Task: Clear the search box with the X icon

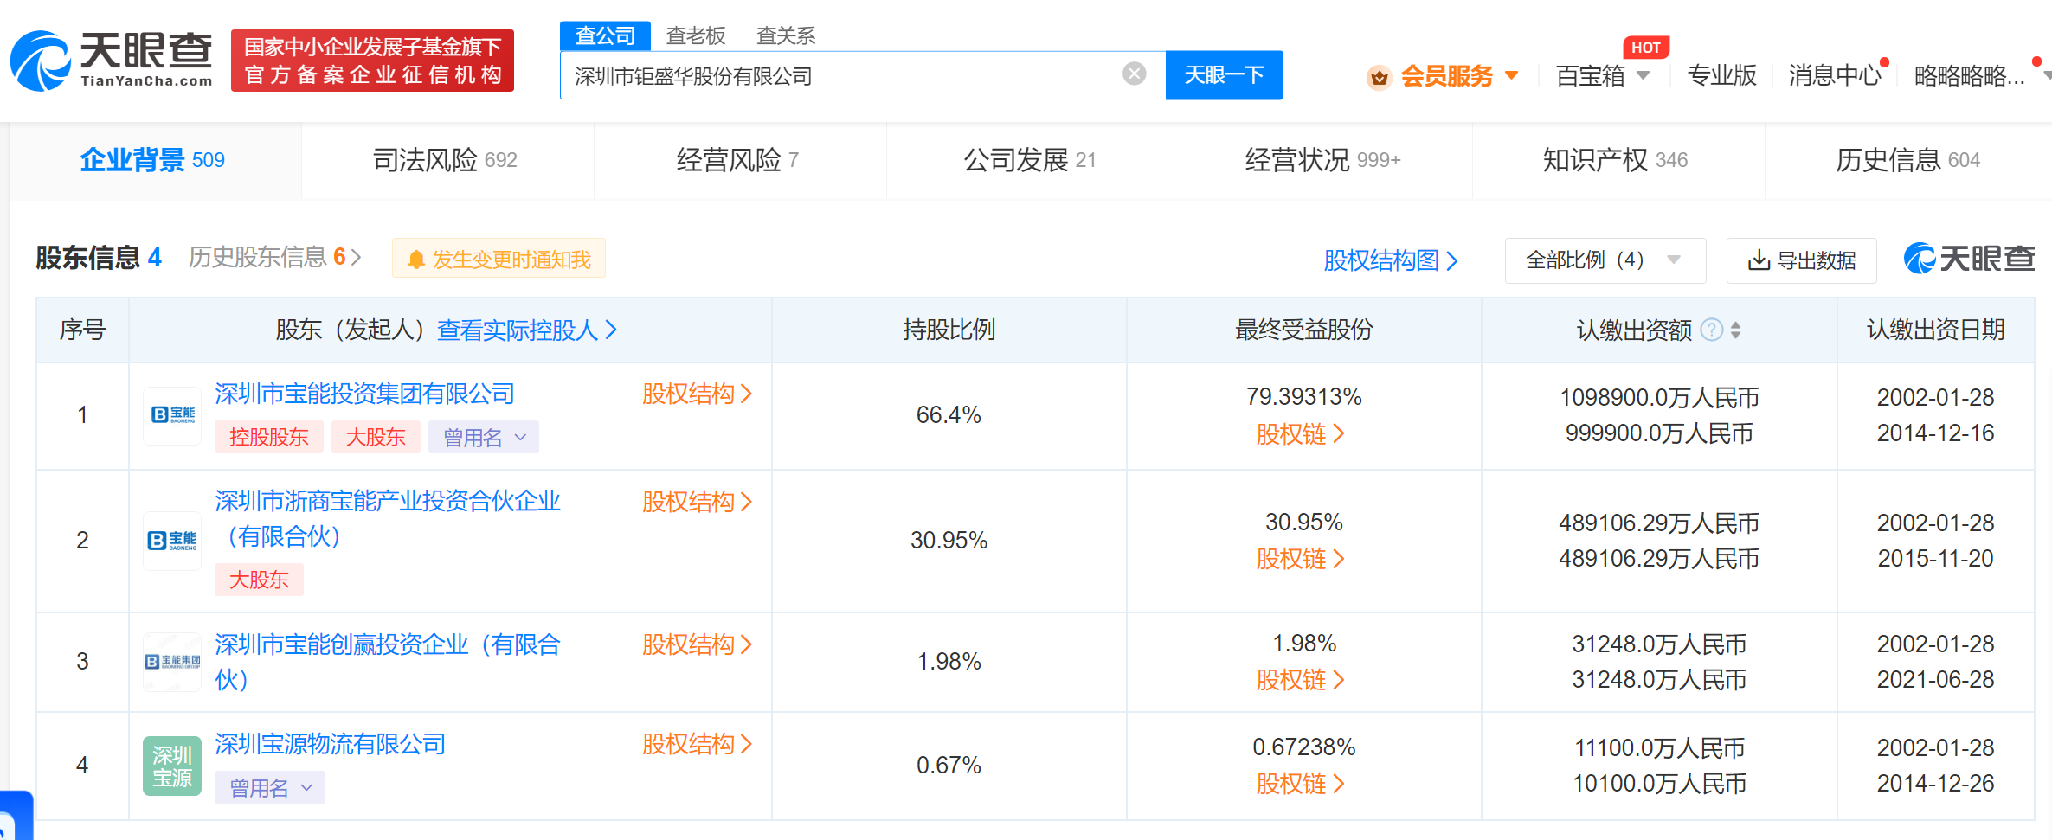Action: (1134, 74)
